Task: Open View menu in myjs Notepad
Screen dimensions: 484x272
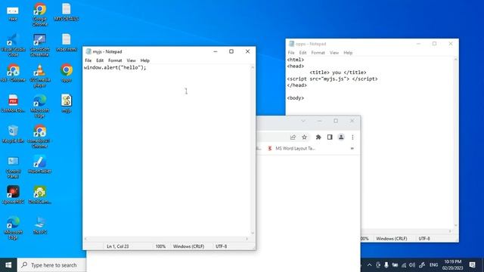Action: tap(131, 60)
